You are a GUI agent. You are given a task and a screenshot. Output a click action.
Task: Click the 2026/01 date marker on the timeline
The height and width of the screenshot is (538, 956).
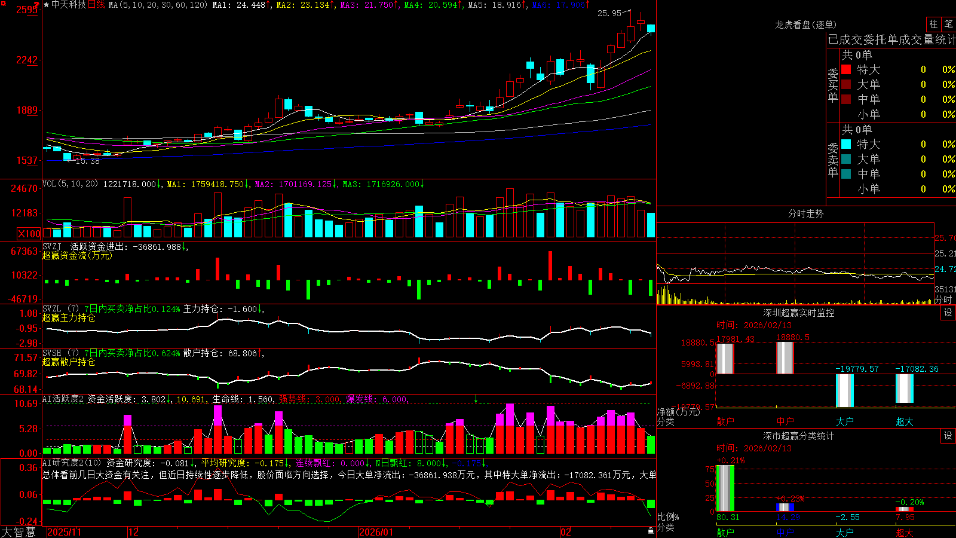point(376,532)
